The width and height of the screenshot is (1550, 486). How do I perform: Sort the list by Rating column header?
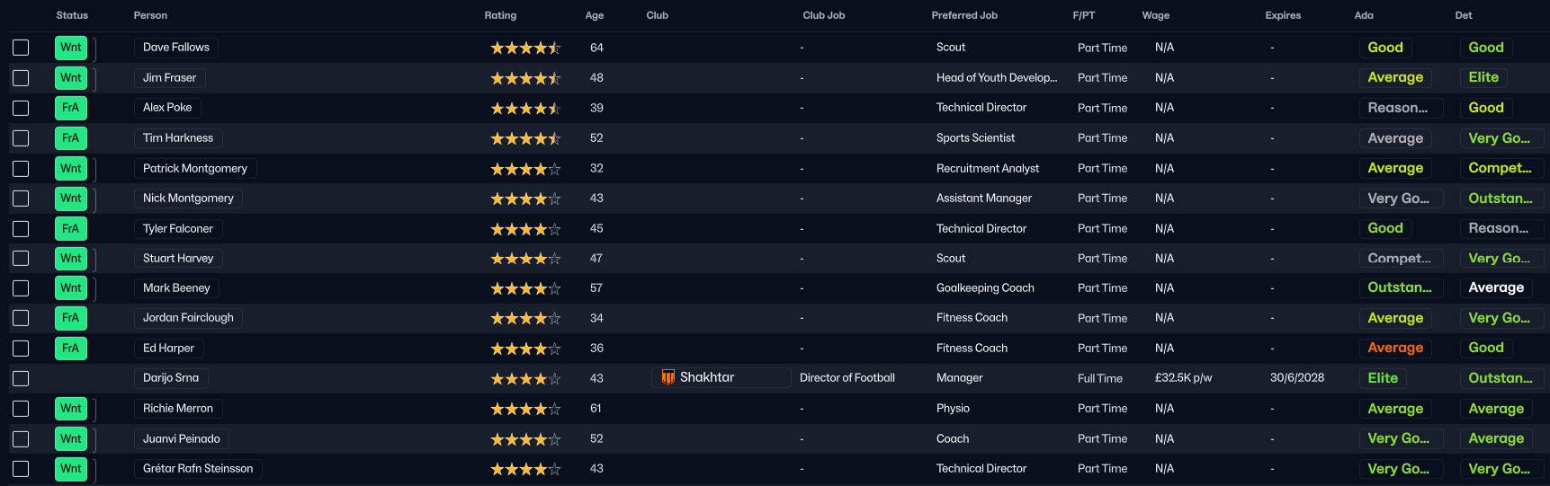(x=500, y=15)
